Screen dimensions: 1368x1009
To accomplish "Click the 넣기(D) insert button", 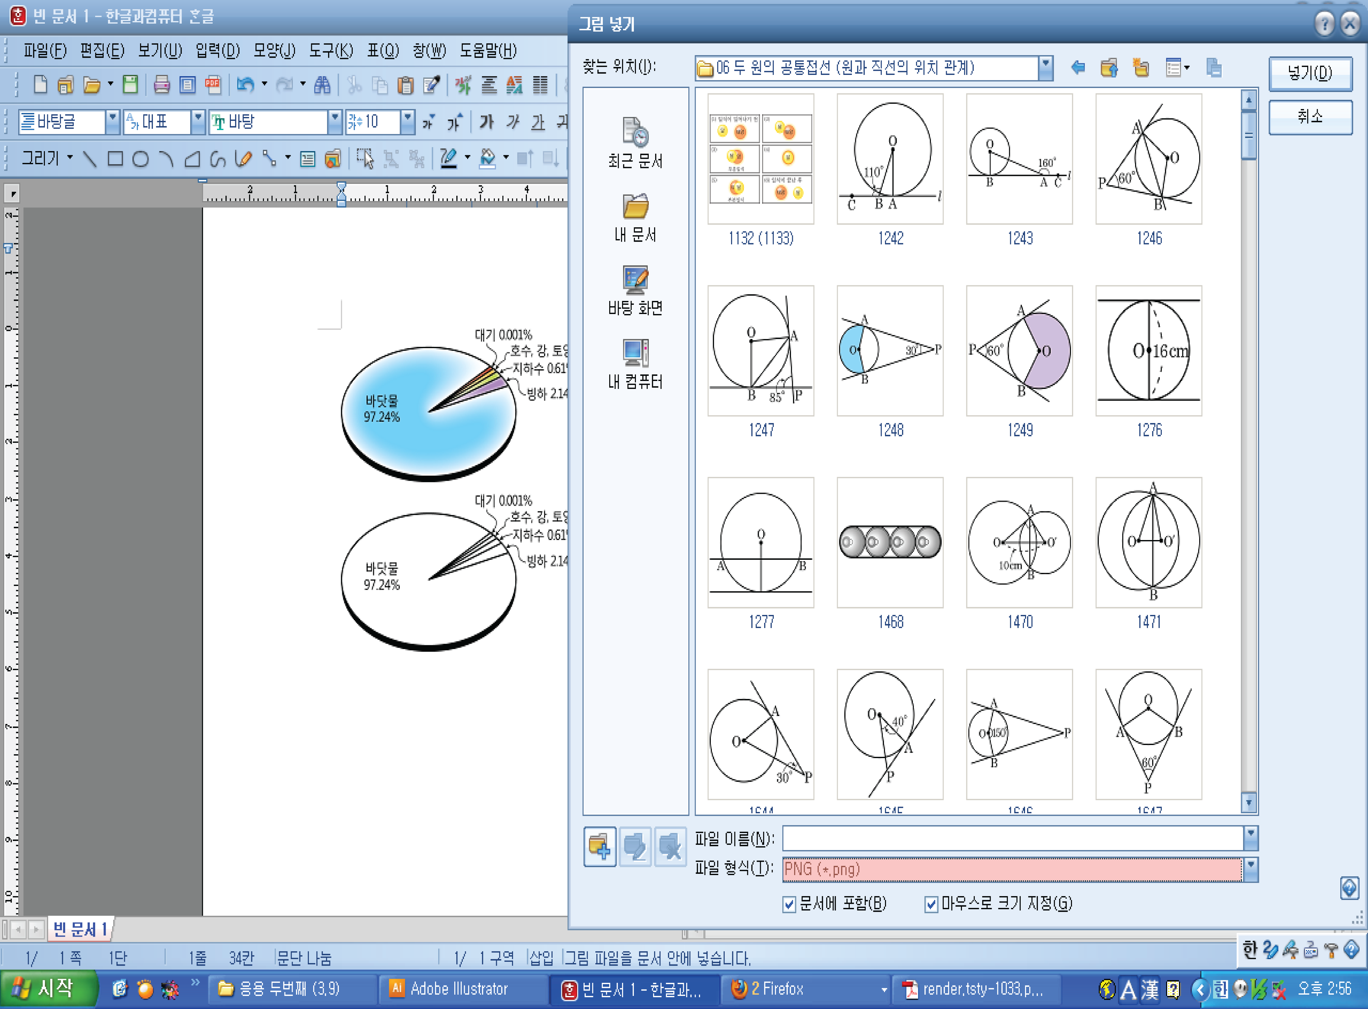I will point(1310,74).
